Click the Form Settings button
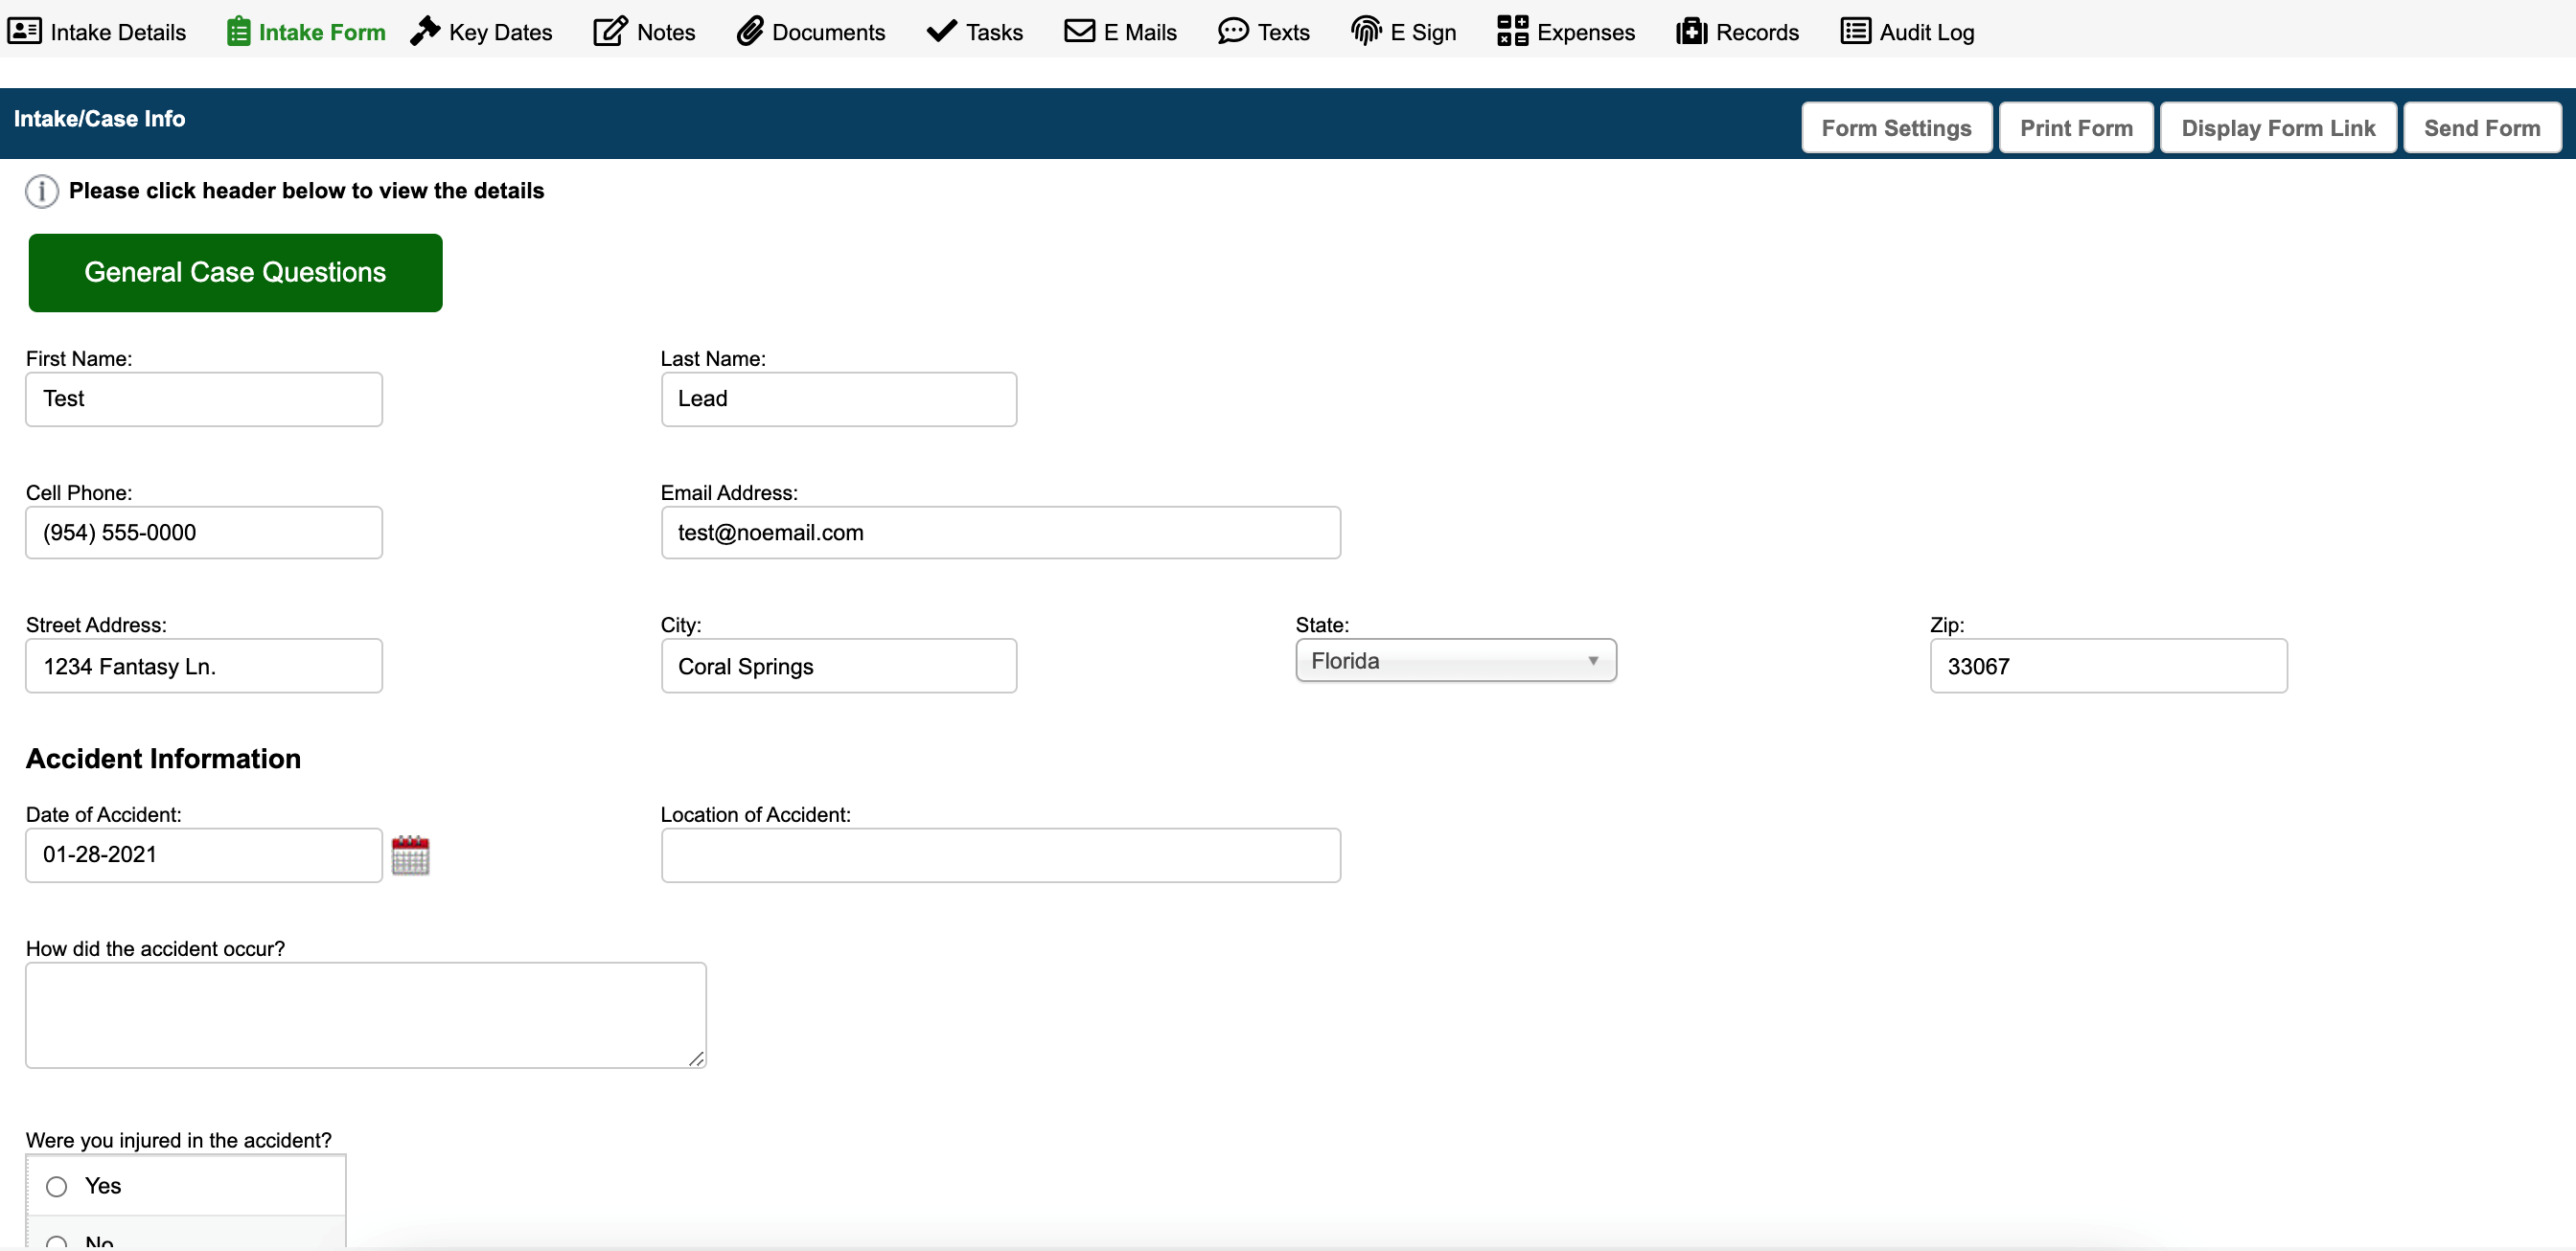 [x=1896, y=128]
